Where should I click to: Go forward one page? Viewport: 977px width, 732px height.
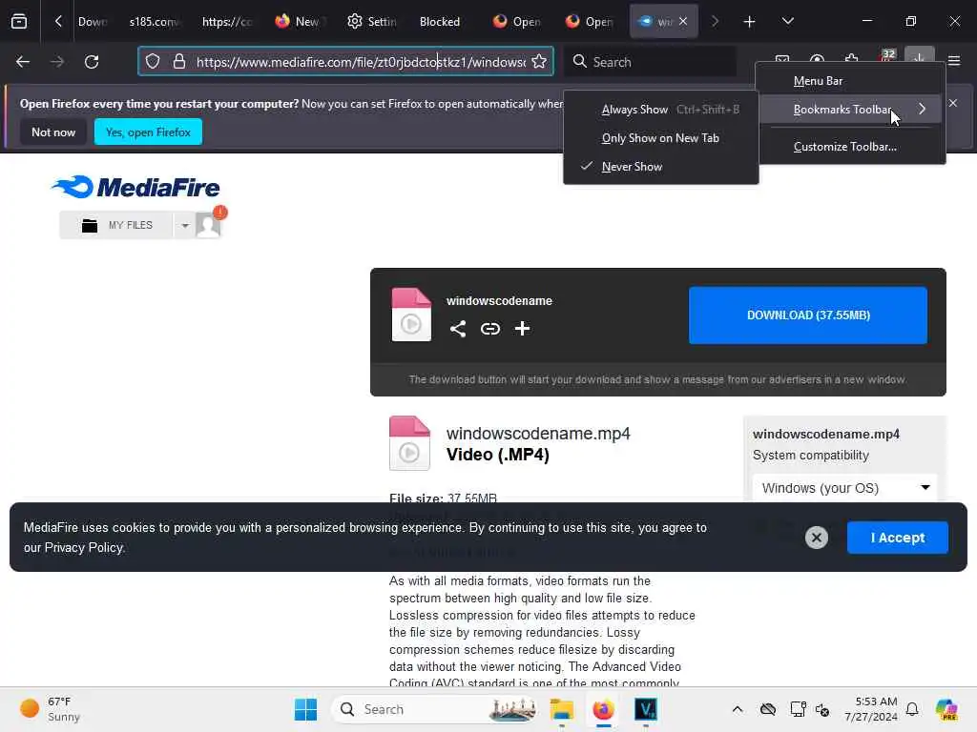[57, 62]
